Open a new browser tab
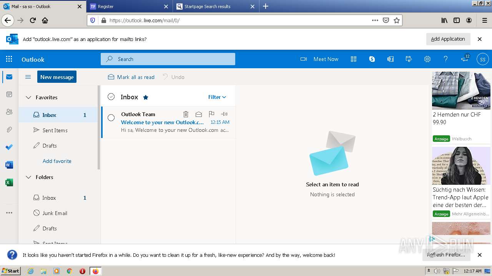 pos(266,6)
